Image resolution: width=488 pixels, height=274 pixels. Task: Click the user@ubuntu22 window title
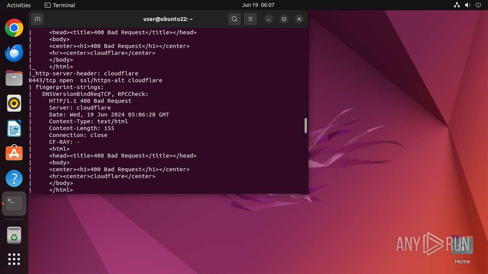pyautogui.click(x=168, y=19)
